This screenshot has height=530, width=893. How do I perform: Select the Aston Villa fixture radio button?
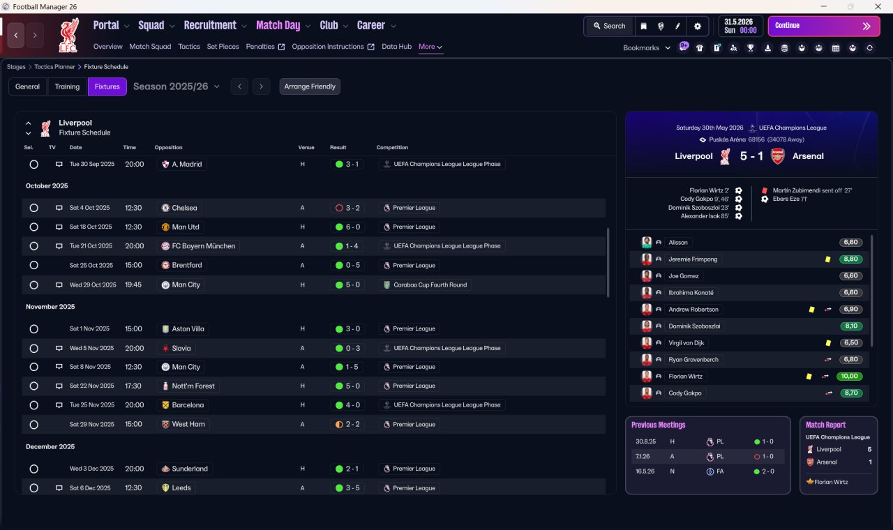tap(33, 329)
